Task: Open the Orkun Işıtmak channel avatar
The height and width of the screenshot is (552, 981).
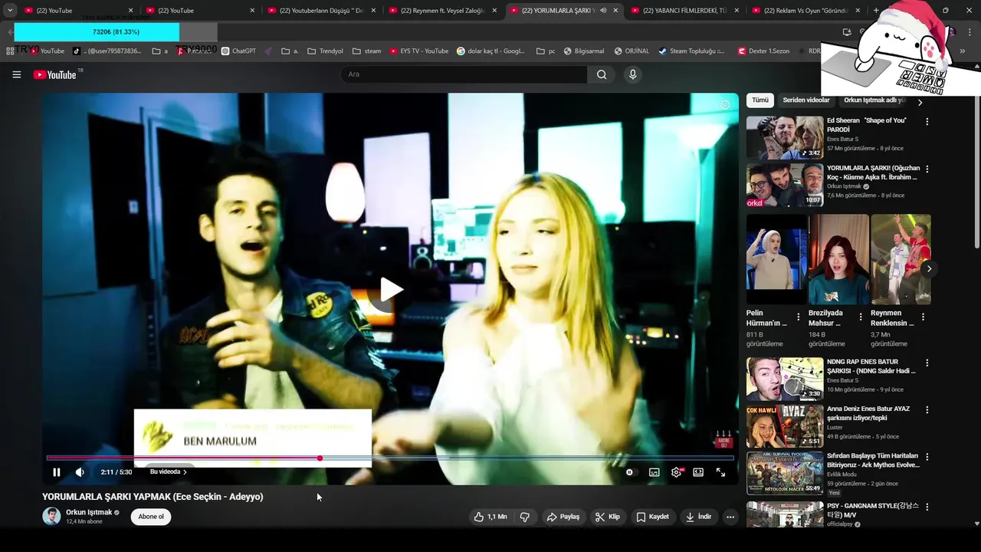Action: [51, 516]
